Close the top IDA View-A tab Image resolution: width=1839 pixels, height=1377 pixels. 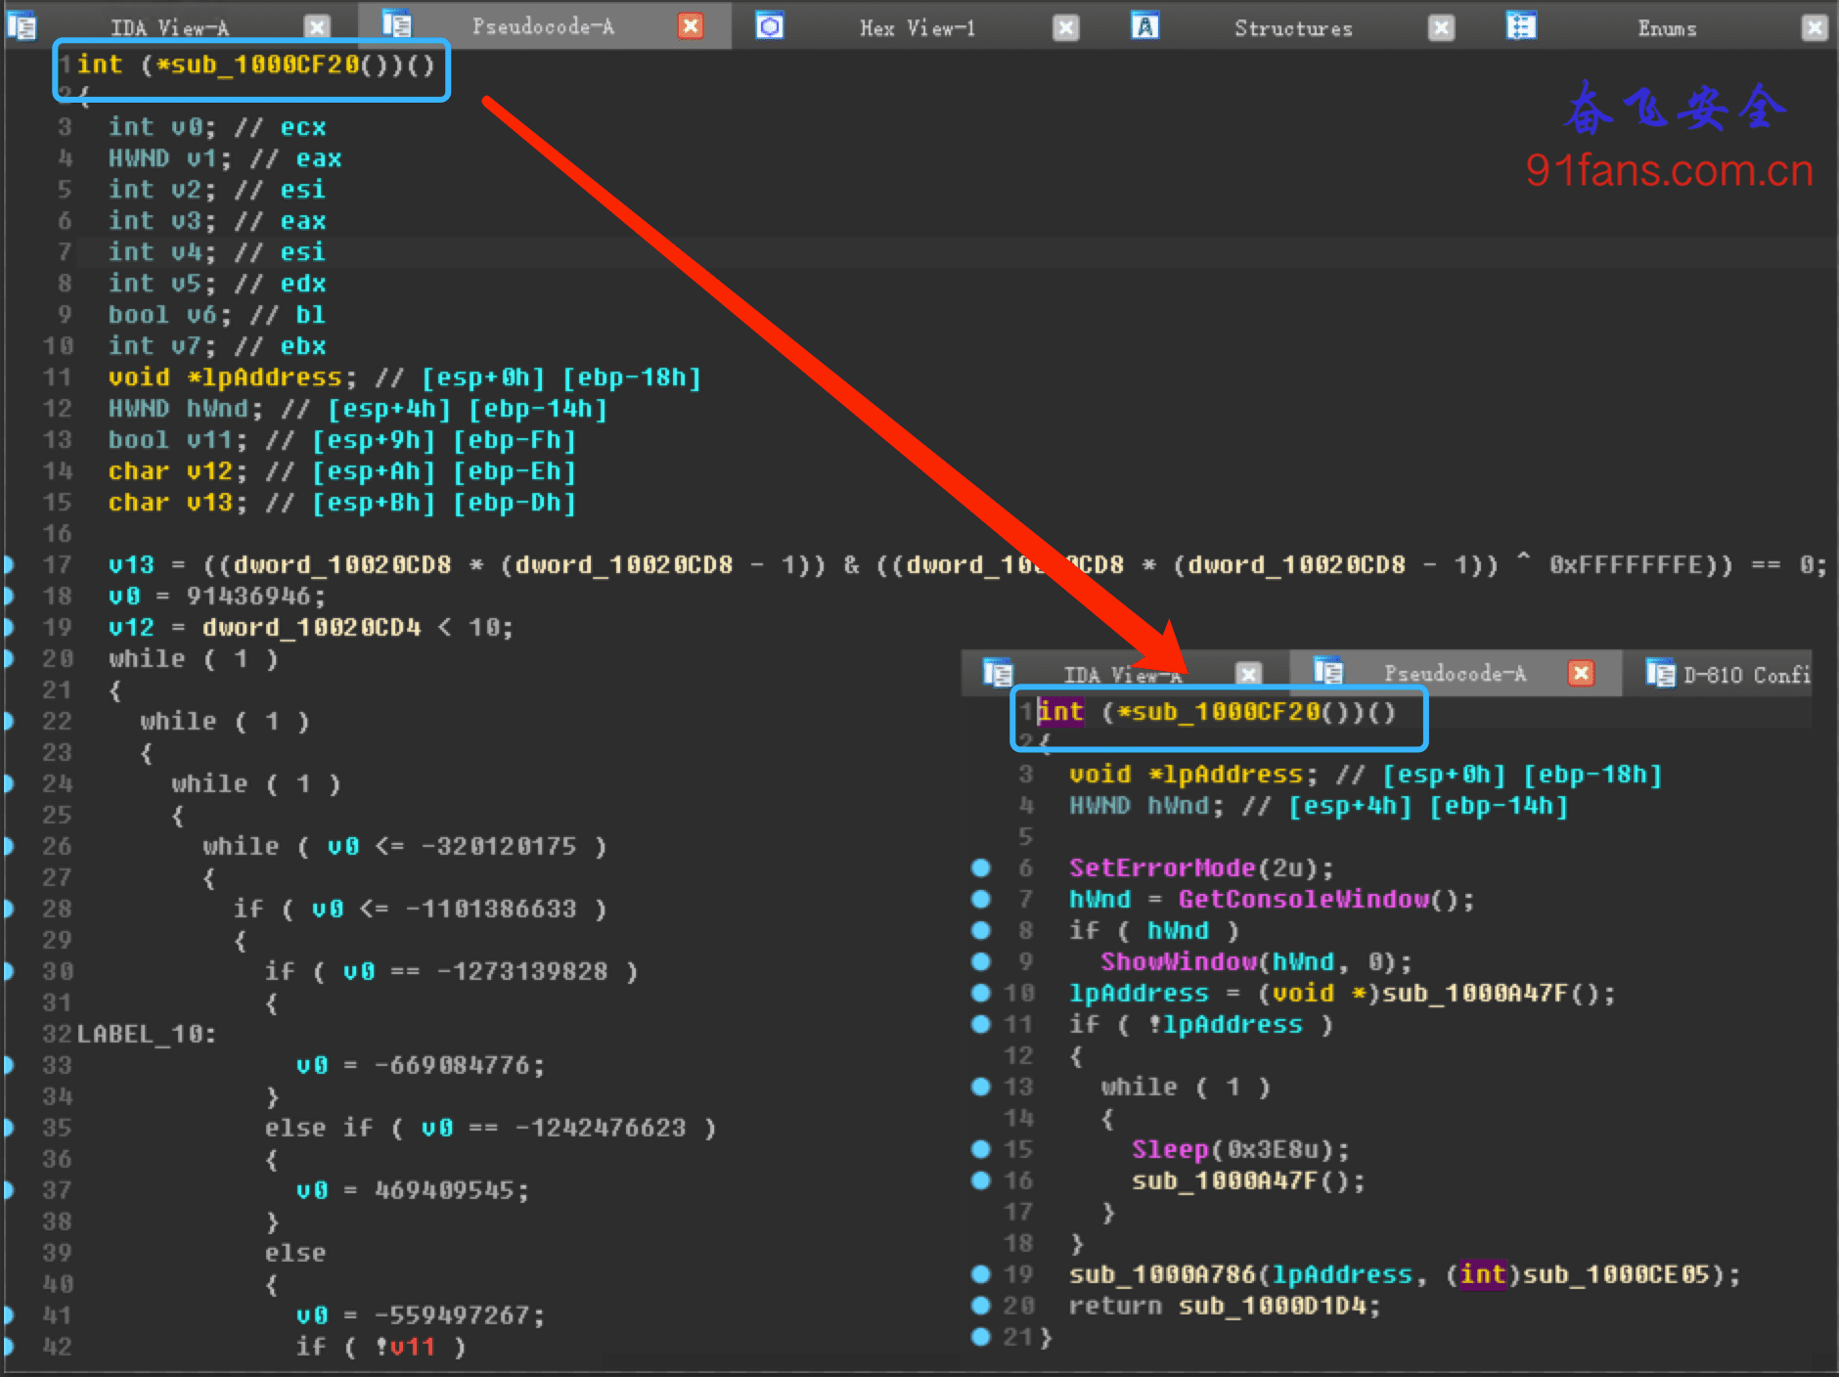[x=316, y=26]
